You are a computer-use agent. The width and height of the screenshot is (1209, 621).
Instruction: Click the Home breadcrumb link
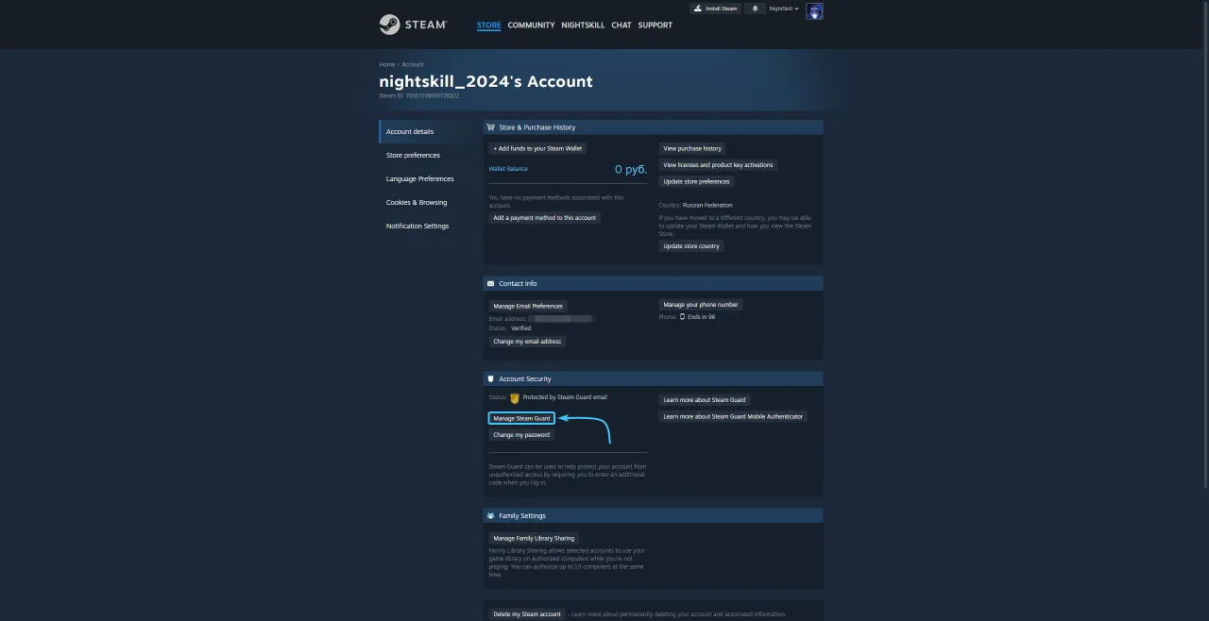click(x=387, y=64)
